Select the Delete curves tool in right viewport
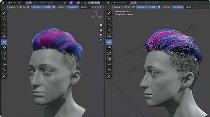The height and width of the screenshot is (117, 210). [109, 25]
